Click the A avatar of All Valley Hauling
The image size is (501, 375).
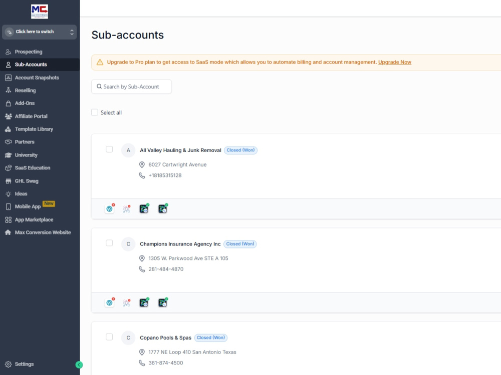click(x=128, y=150)
